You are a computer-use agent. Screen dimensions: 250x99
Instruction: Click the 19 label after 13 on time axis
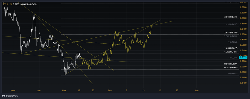click(x=160, y=90)
